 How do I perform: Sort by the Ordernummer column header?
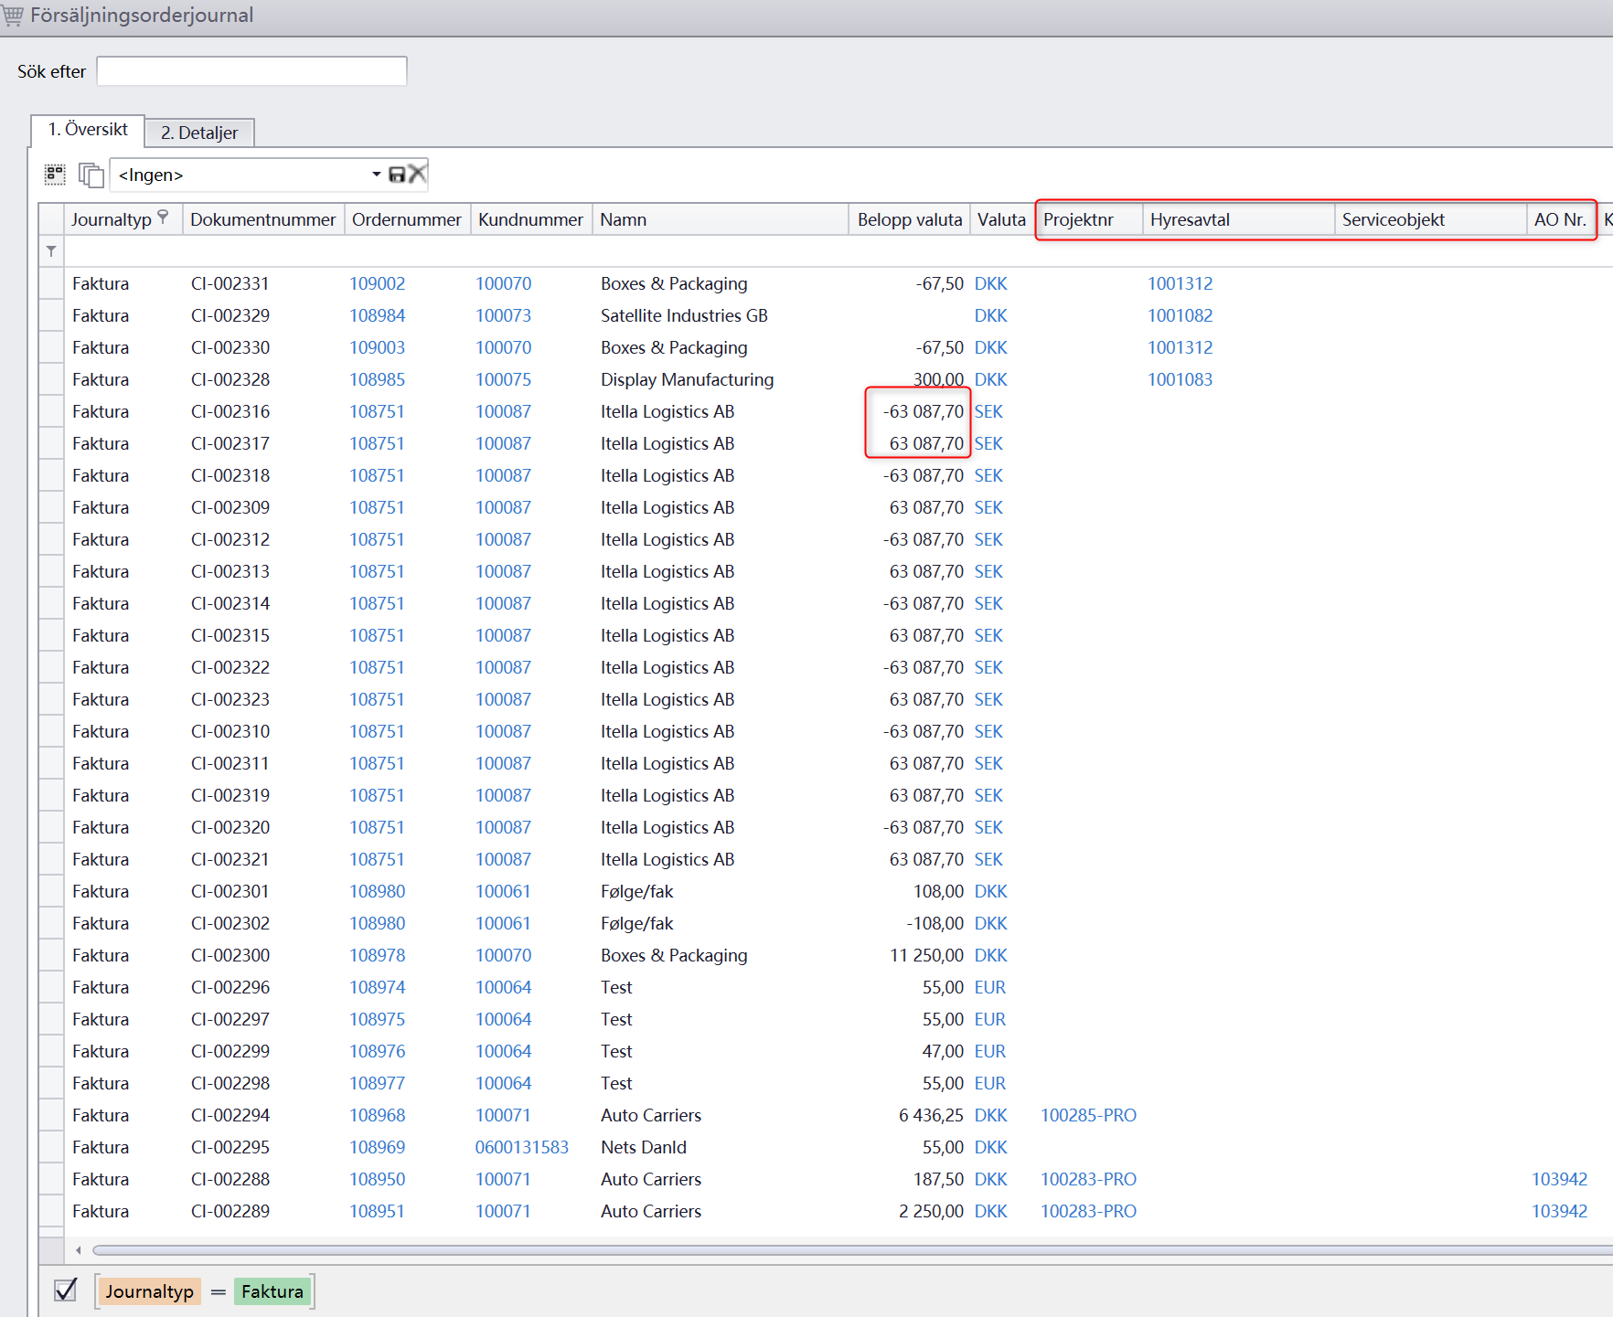point(407,219)
